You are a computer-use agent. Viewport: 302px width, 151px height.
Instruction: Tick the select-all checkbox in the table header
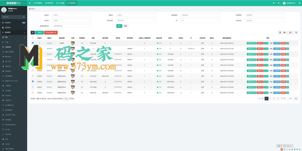pyautogui.click(x=33, y=38)
